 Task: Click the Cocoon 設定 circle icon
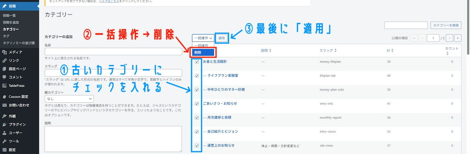(4, 96)
